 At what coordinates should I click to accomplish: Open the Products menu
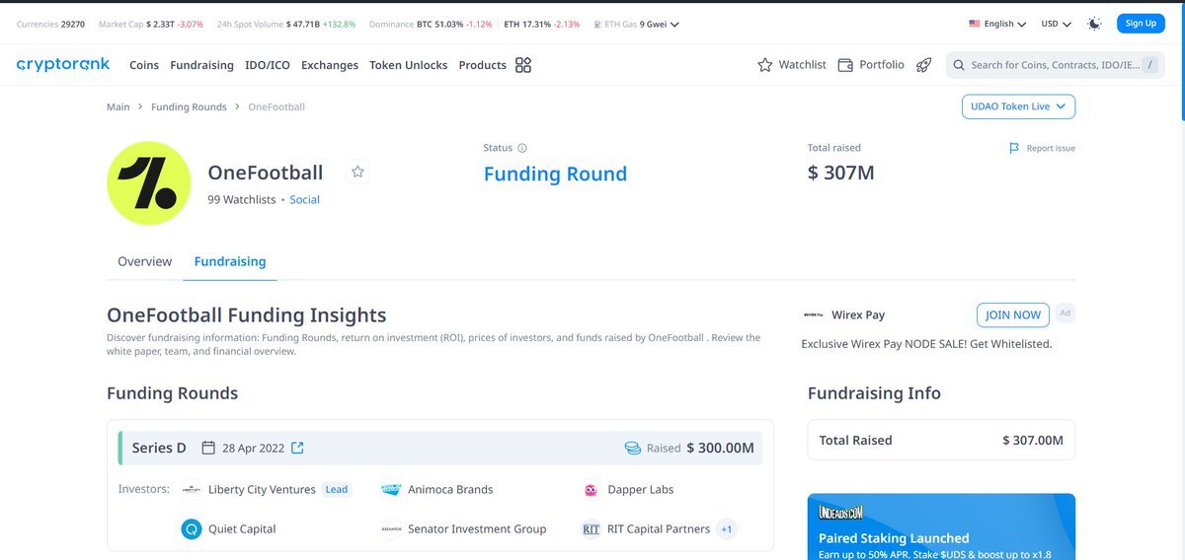tap(483, 65)
